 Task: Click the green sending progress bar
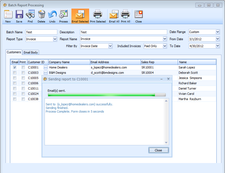click(107, 95)
